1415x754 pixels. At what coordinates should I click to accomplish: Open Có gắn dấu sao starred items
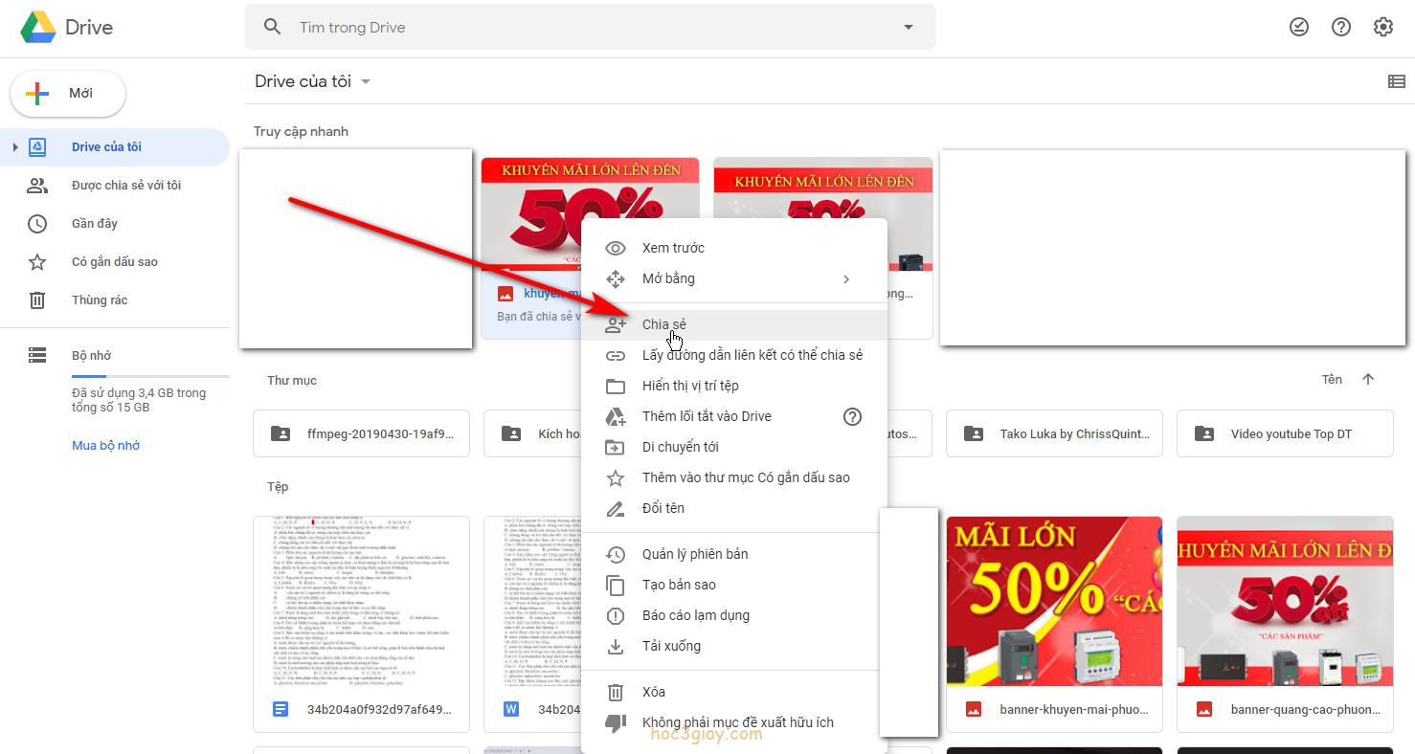[x=115, y=261]
